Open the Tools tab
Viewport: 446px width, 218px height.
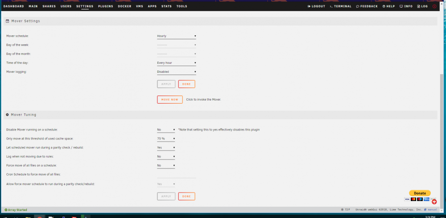click(182, 6)
